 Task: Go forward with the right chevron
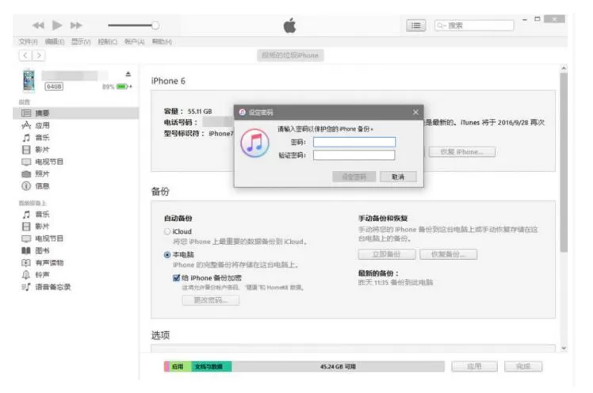pos(39,55)
